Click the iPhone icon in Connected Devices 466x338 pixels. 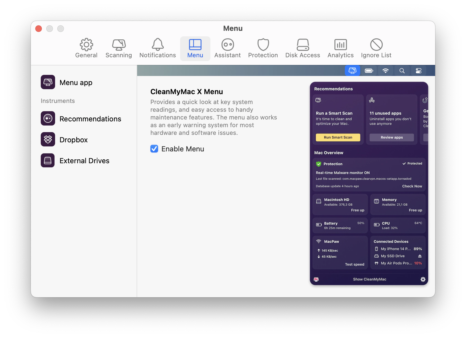coord(376,249)
